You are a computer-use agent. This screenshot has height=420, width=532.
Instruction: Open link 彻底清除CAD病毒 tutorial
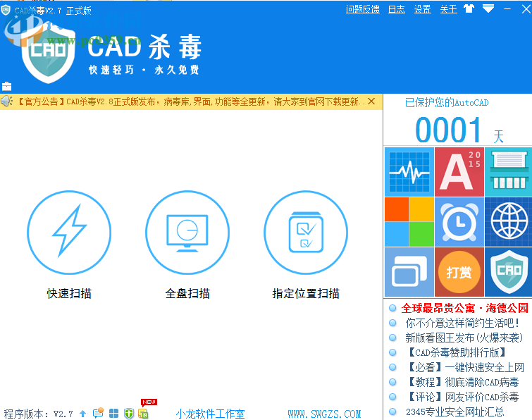462,383
